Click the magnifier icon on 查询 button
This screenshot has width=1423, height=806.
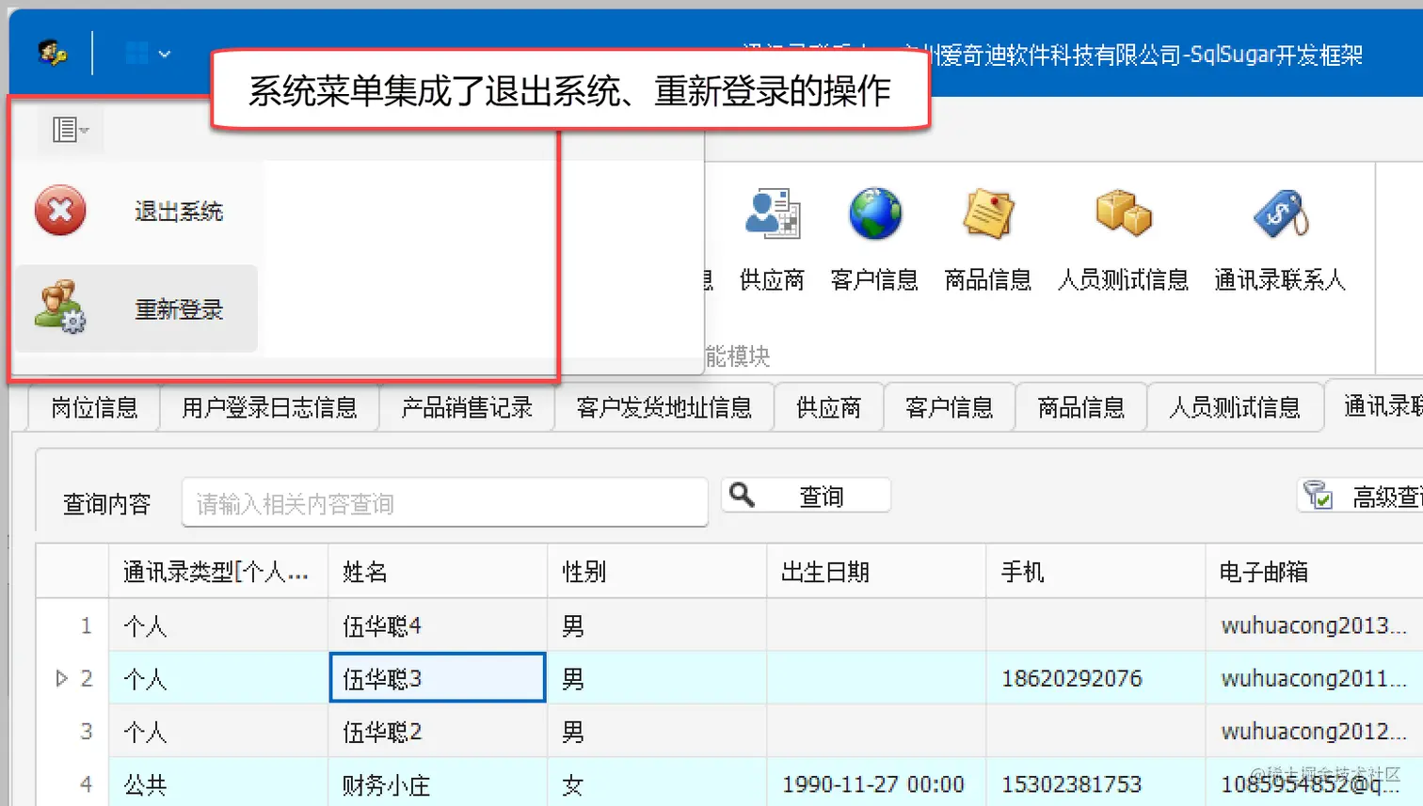click(x=743, y=495)
